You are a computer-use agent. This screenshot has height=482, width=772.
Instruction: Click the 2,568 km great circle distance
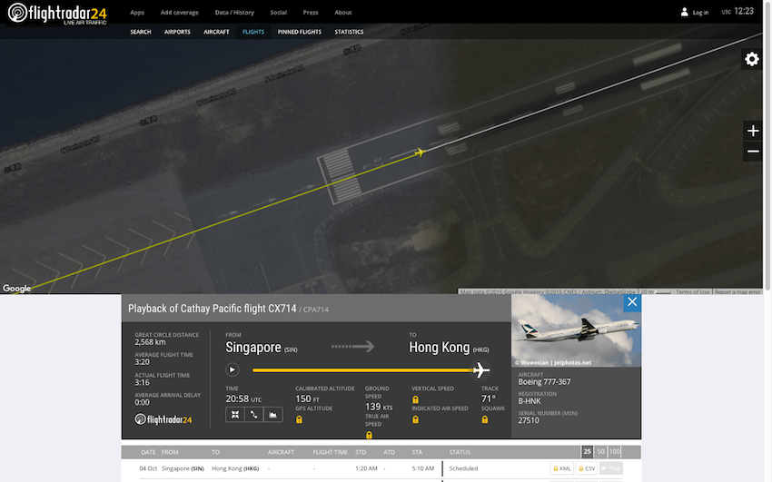[150, 342]
